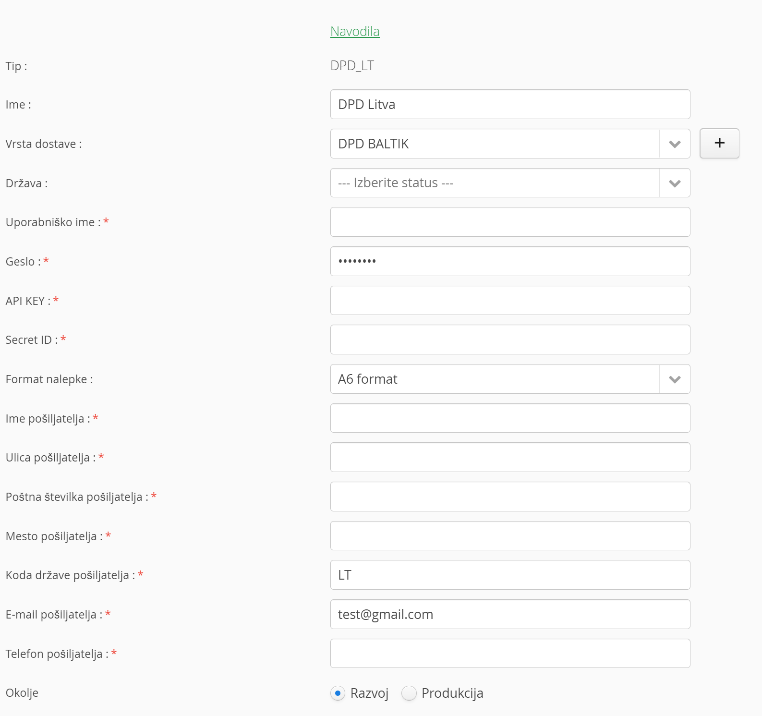Add a delivery type with the plus button
This screenshot has width=762, height=716.
(x=719, y=143)
